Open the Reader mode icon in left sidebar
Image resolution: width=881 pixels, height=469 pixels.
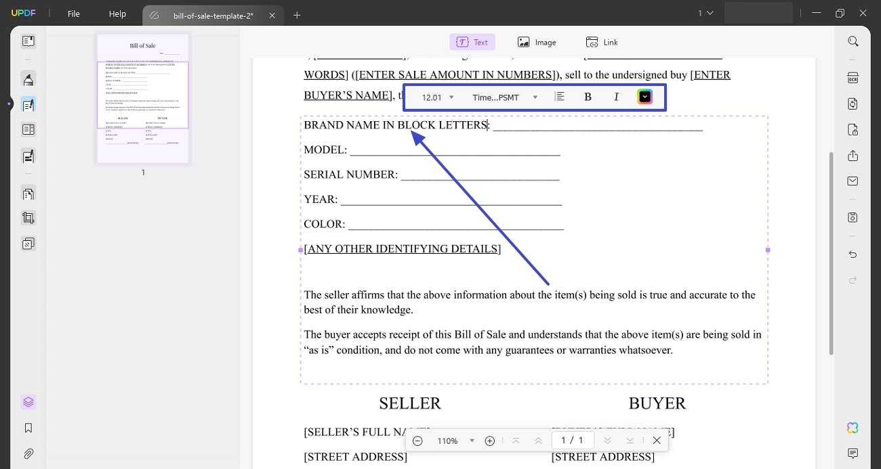28,41
